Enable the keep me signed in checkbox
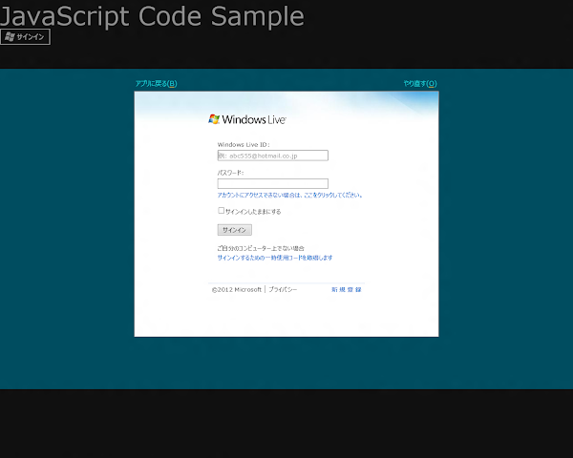Screen dimensions: 573x458 [x=222, y=210]
